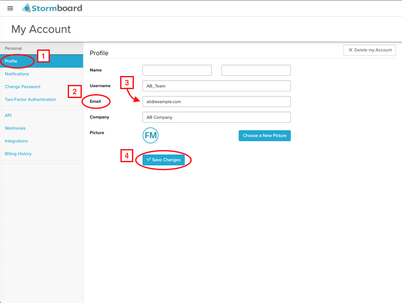Image resolution: width=402 pixels, height=303 pixels.
Task: Click the Username field label
Action: (100, 86)
